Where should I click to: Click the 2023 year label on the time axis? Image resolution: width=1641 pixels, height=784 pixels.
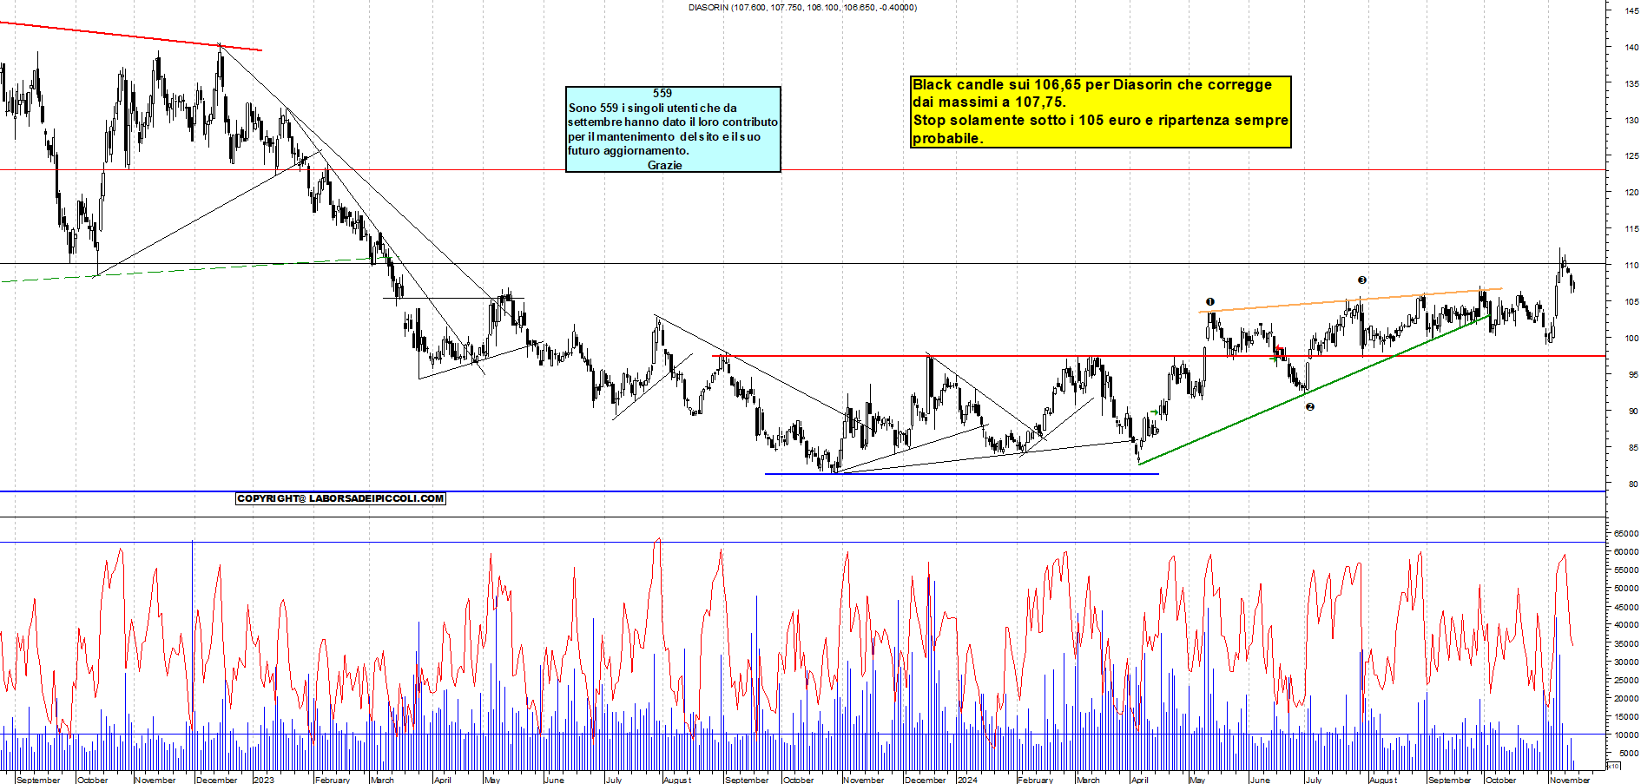coord(264,780)
